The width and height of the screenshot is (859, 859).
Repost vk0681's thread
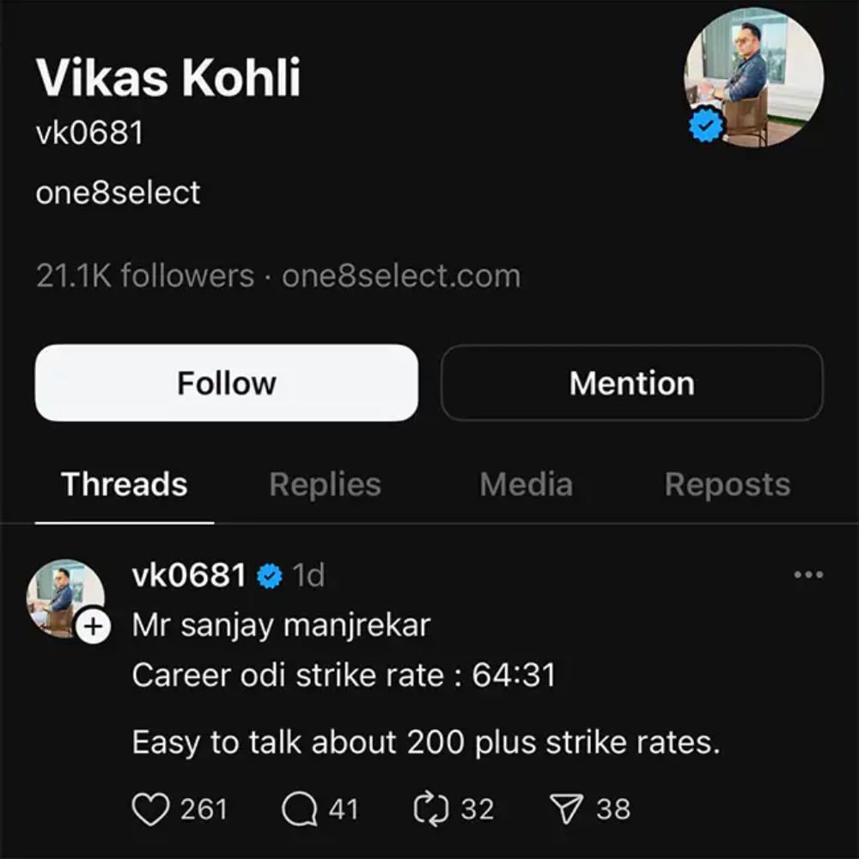click(435, 808)
